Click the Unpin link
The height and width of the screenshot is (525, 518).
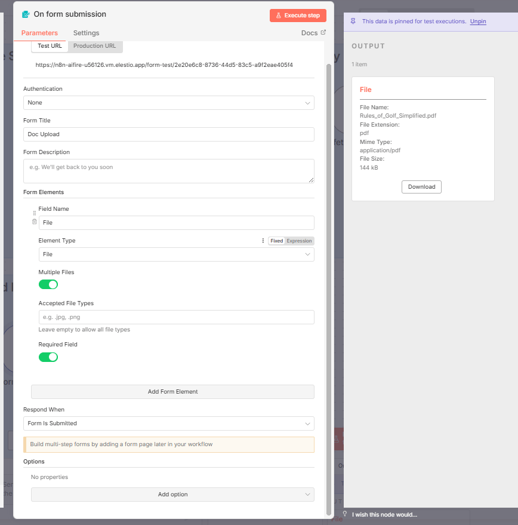[478, 22]
